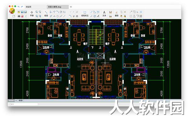Switch to the 欢迎页 welcome tab
Image resolution: width=189 pixels, height=118 pixels.
(29, 7)
